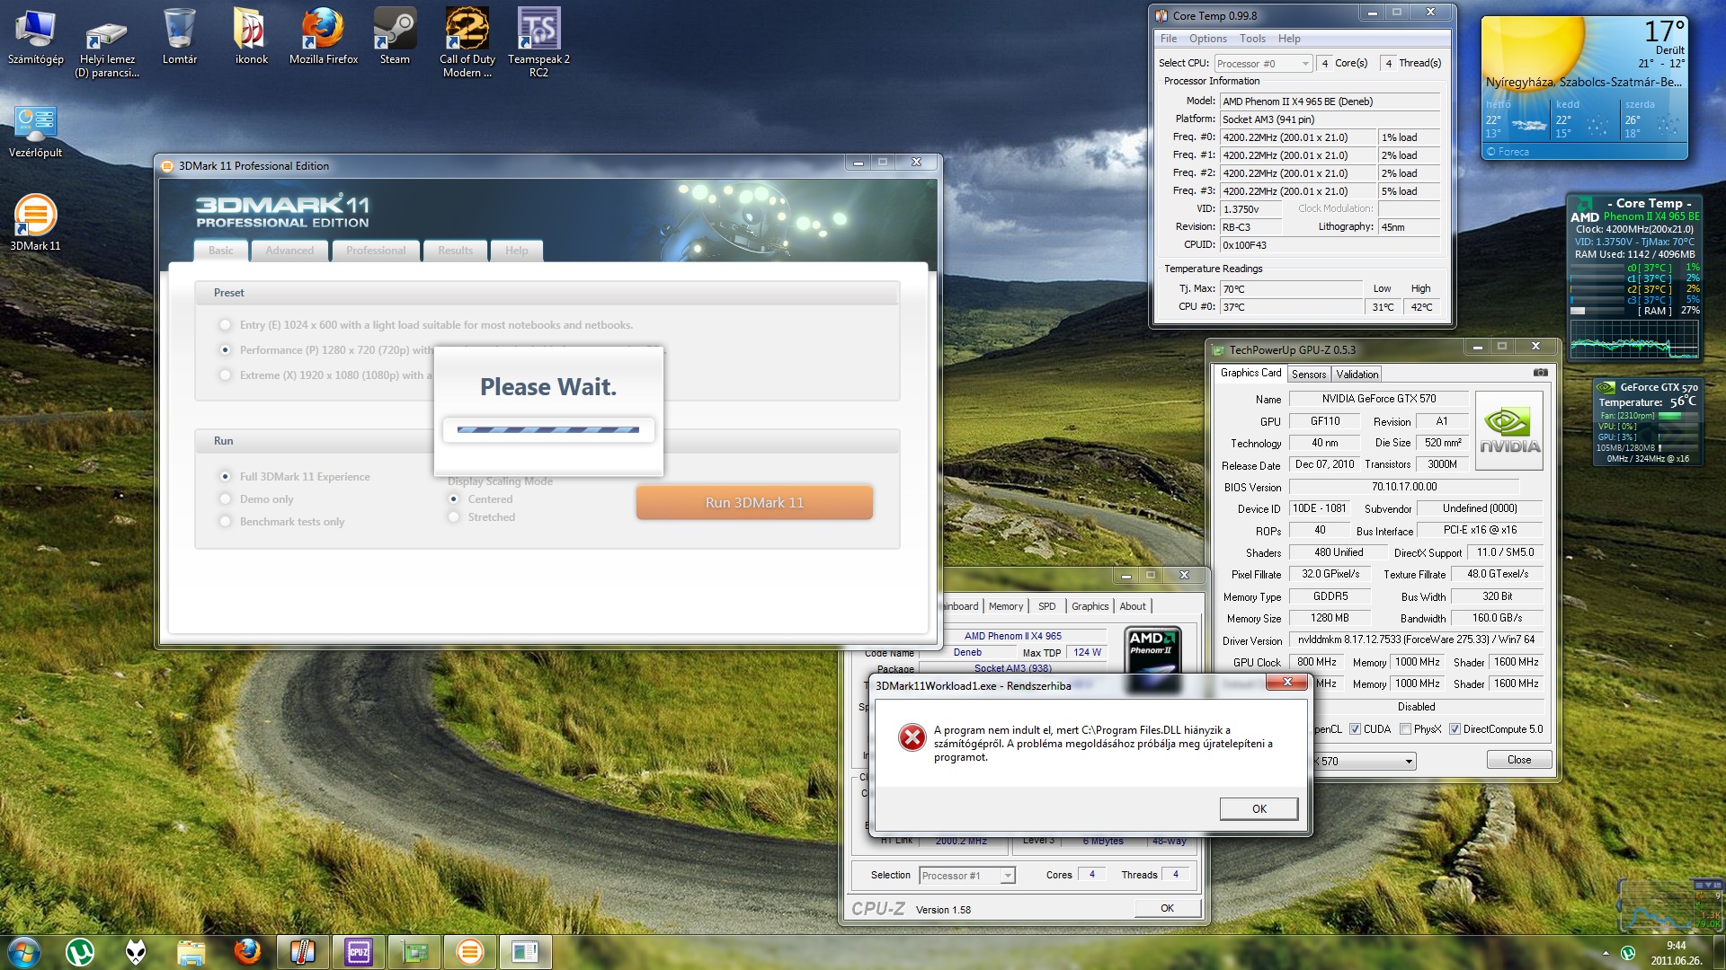Click the uTorrent system tray icon
Screen dimensions: 1726x970
click(x=1628, y=952)
